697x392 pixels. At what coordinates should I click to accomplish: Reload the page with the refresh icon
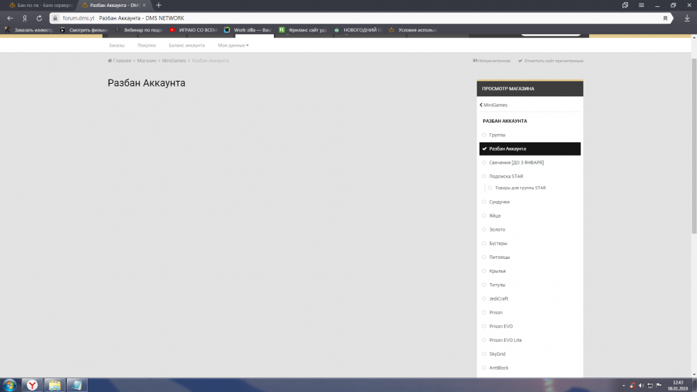(38, 18)
